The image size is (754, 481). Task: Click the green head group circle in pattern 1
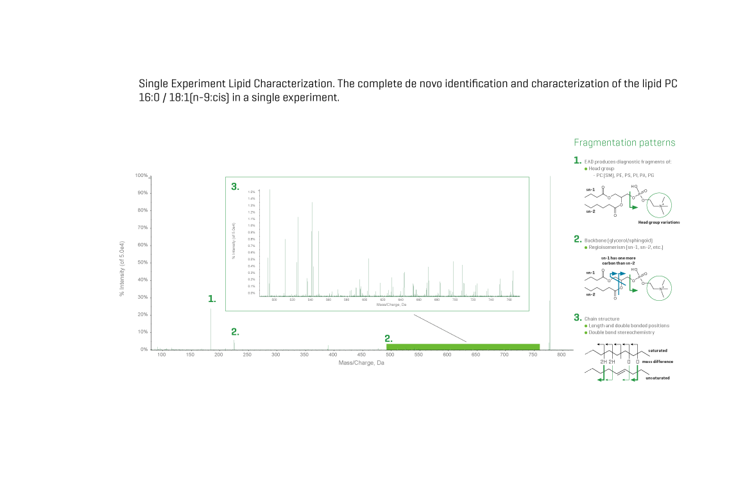click(659, 205)
